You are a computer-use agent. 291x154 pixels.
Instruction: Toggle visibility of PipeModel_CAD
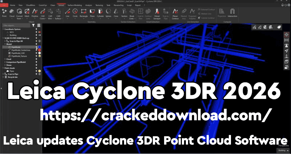click(x=36, y=53)
